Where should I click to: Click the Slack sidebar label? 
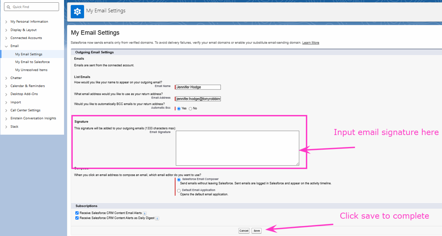point(15,127)
